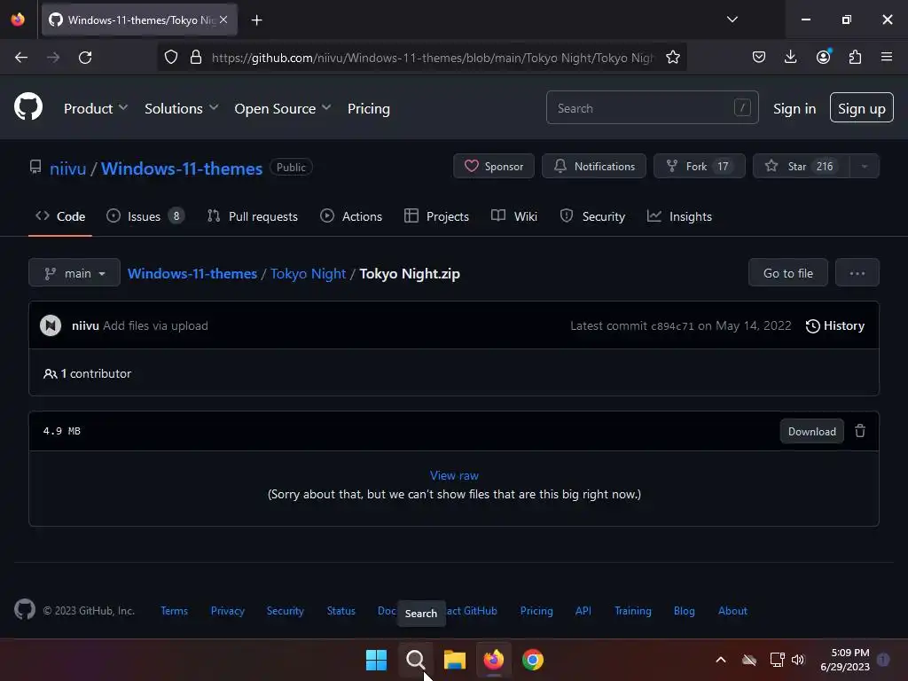The width and height of the screenshot is (908, 681).
Task: Open the footer Blog link
Action: pyautogui.click(x=684, y=611)
